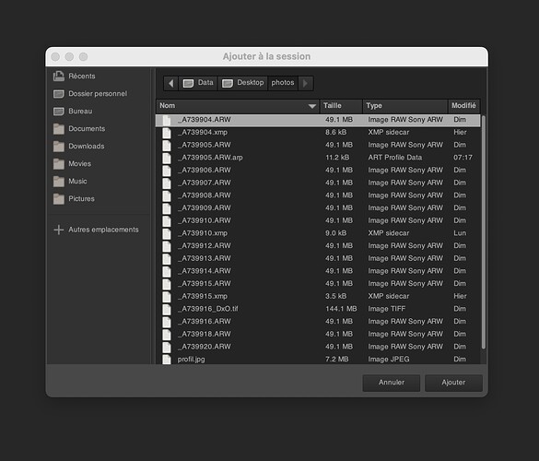Navigate to Data in the path bar

(198, 83)
